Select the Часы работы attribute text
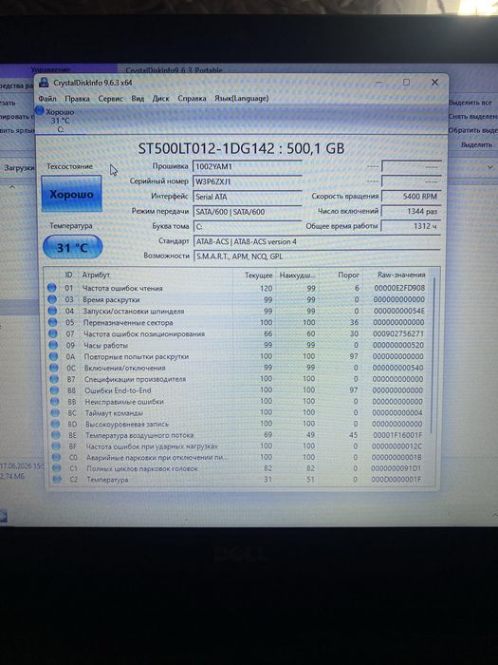The height and width of the screenshot is (665, 498). coord(106,345)
